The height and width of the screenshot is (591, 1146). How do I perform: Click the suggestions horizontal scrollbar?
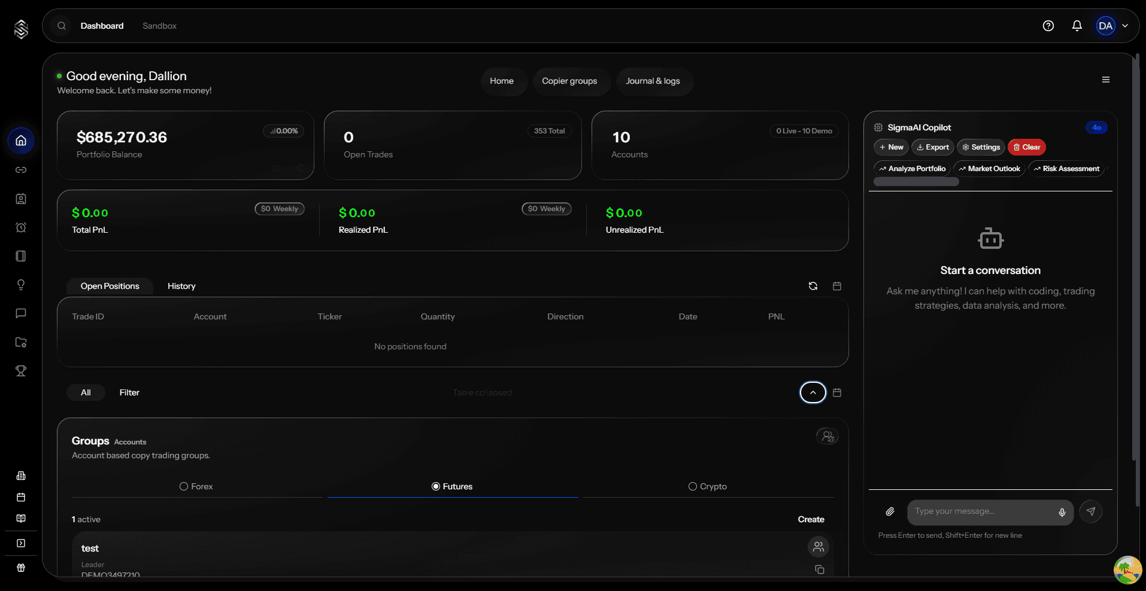pyautogui.click(x=916, y=182)
